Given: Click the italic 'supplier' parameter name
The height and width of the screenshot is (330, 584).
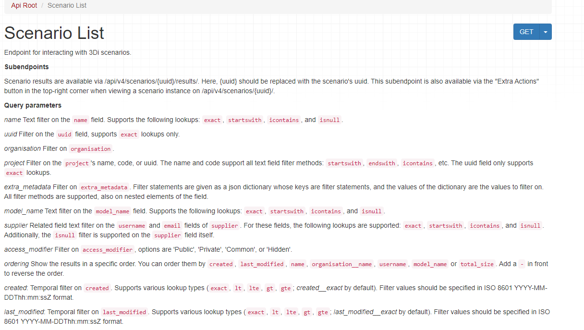Looking at the screenshot, I should point(16,225).
